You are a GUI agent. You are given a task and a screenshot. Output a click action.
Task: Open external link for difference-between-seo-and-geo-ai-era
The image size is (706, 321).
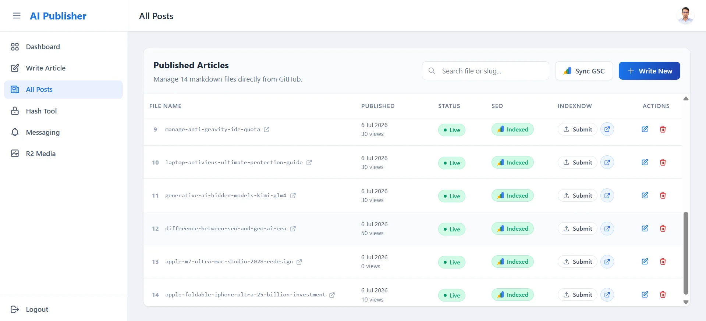293,228
